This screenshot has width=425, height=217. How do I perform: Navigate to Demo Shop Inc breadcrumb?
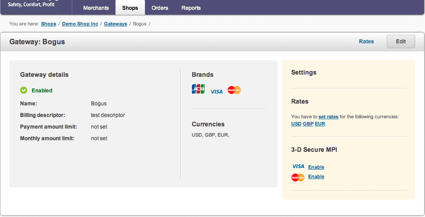[80, 24]
